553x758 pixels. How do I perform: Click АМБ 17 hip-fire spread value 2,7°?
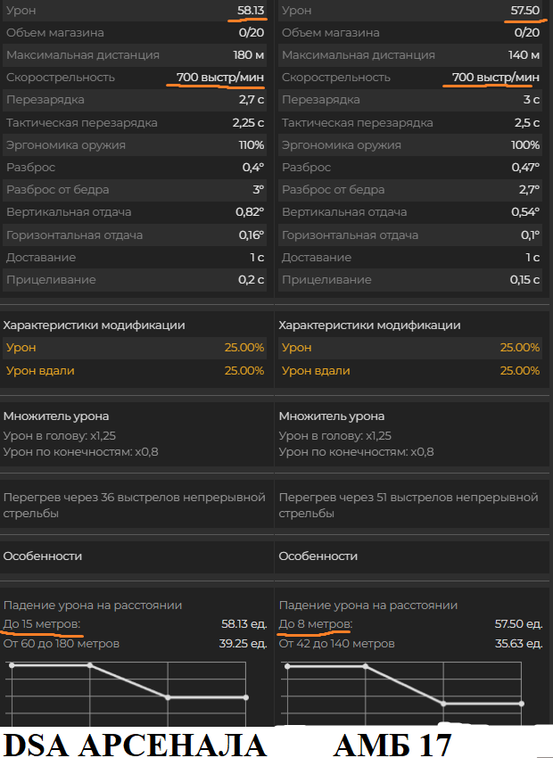[529, 189]
